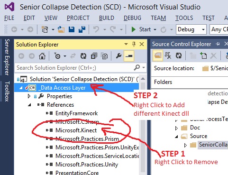This screenshot has width=228, height=175.
Task: Open the BUILD menu
Action: [x=107, y=18]
